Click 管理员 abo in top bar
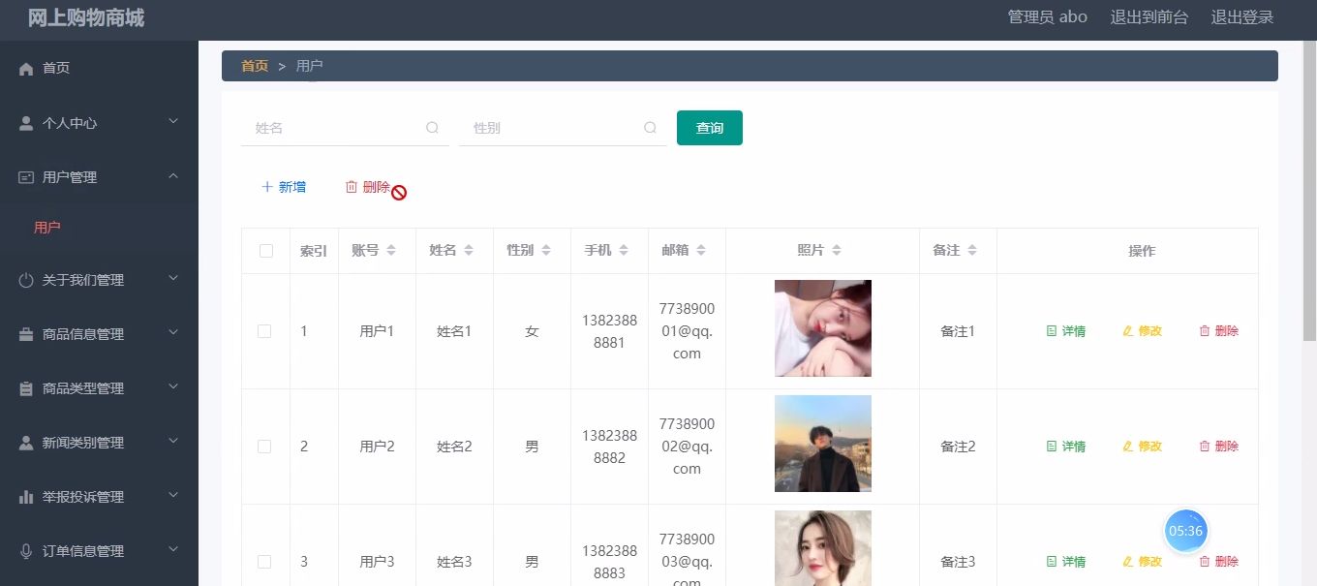 tap(1047, 17)
